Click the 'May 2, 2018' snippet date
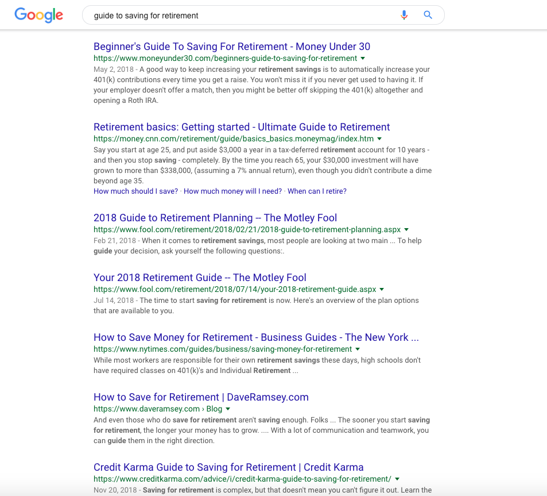The width and height of the screenshot is (547, 496). (114, 69)
